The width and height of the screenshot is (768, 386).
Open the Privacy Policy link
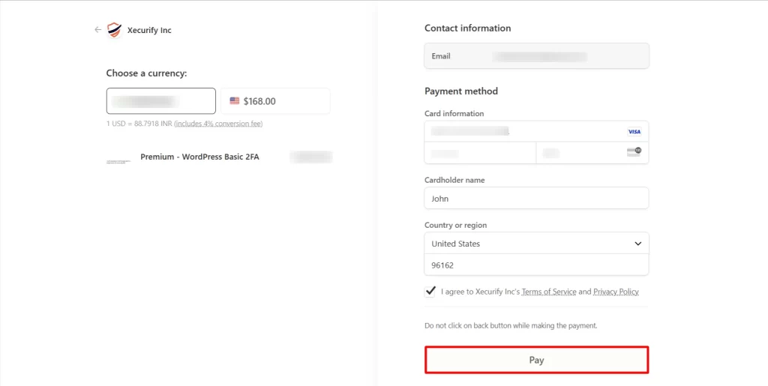[616, 292]
